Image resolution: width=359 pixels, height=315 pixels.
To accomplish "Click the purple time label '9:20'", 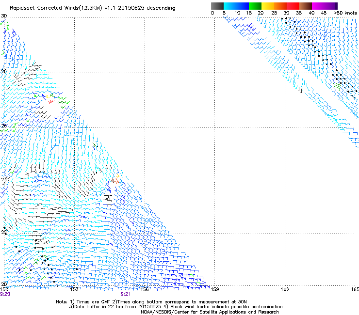I will point(5,294).
